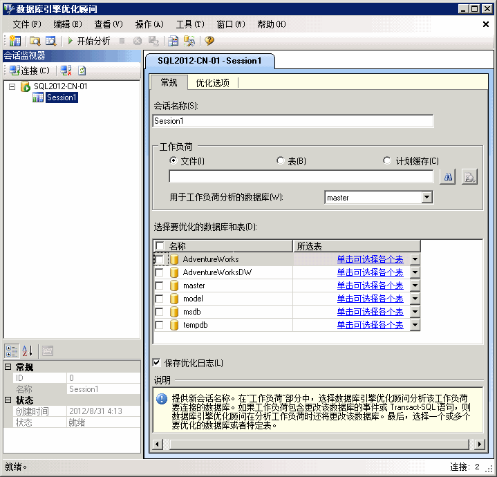Click the Evaluate Recommendations report icon
This screenshot has height=477, width=497.
pyautogui.click(x=174, y=41)
